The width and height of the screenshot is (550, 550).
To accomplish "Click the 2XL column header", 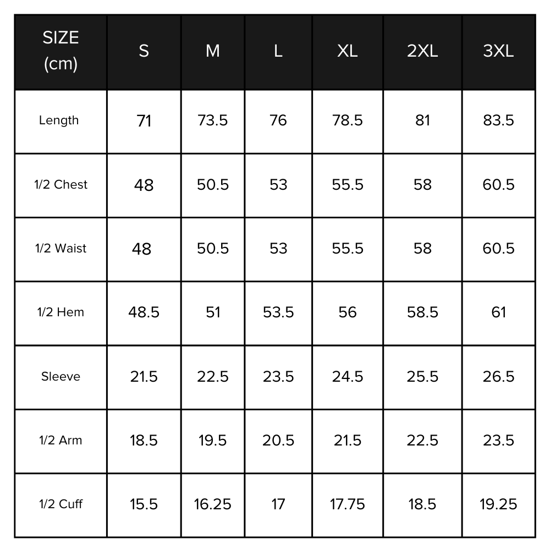I will point(422,51).
